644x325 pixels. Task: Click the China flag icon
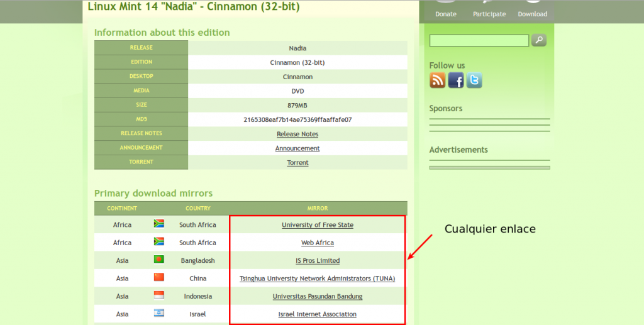tap(159, 277)
